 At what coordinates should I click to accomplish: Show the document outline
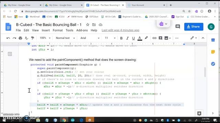10,54
